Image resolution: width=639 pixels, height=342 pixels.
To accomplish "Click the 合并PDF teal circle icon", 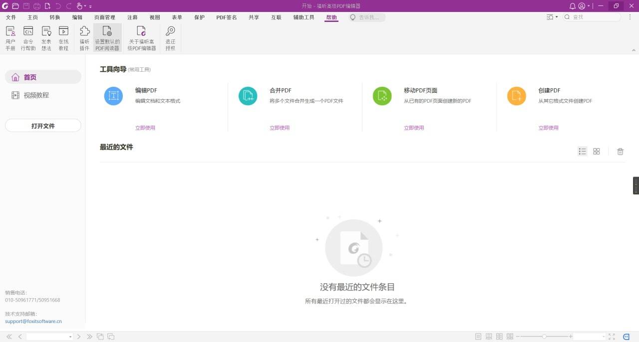I will click(x=248, y=96).
